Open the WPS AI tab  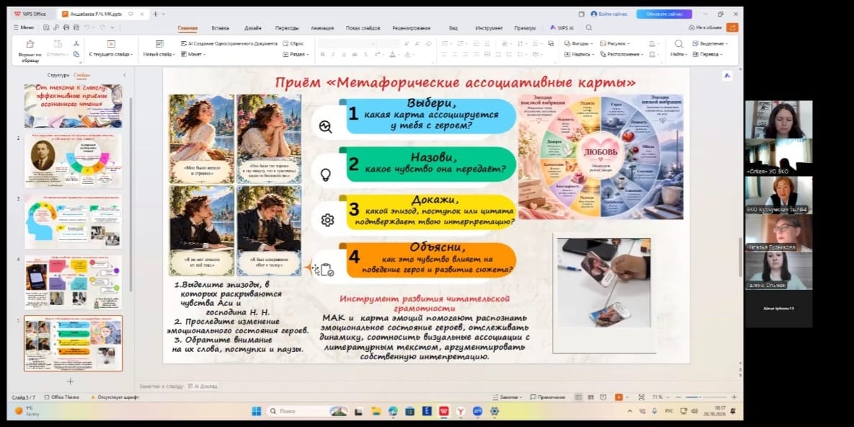point(561,28)
